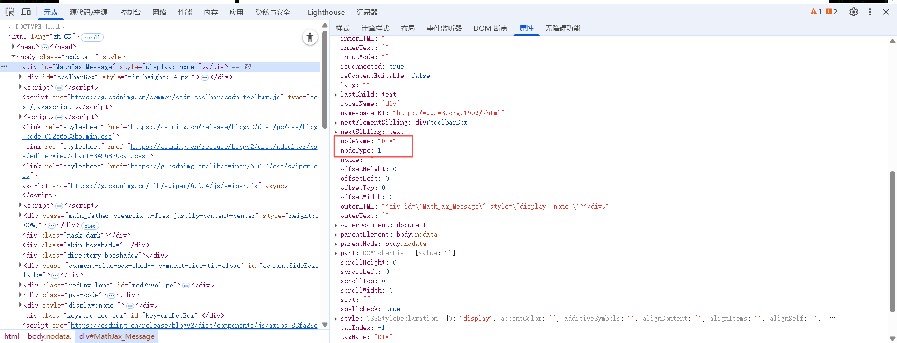The height and width of the screenshot is (343, 897).
Task: Open the actions ellipsis beside MathJax_Message row
Action: [x=4, y=67]
